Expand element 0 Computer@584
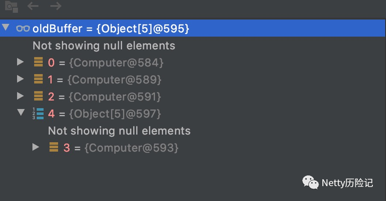 coord(20,62)
